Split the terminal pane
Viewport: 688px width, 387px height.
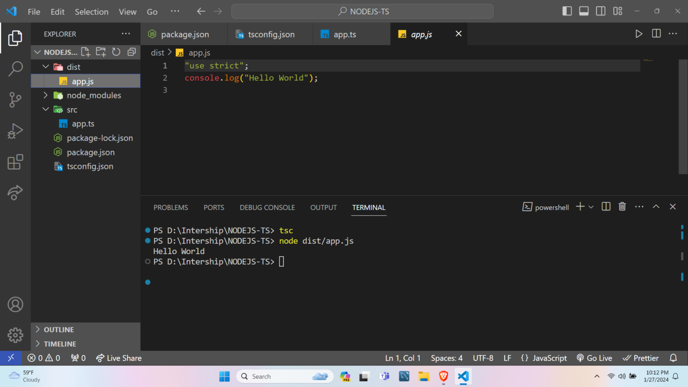pos(606,206)
